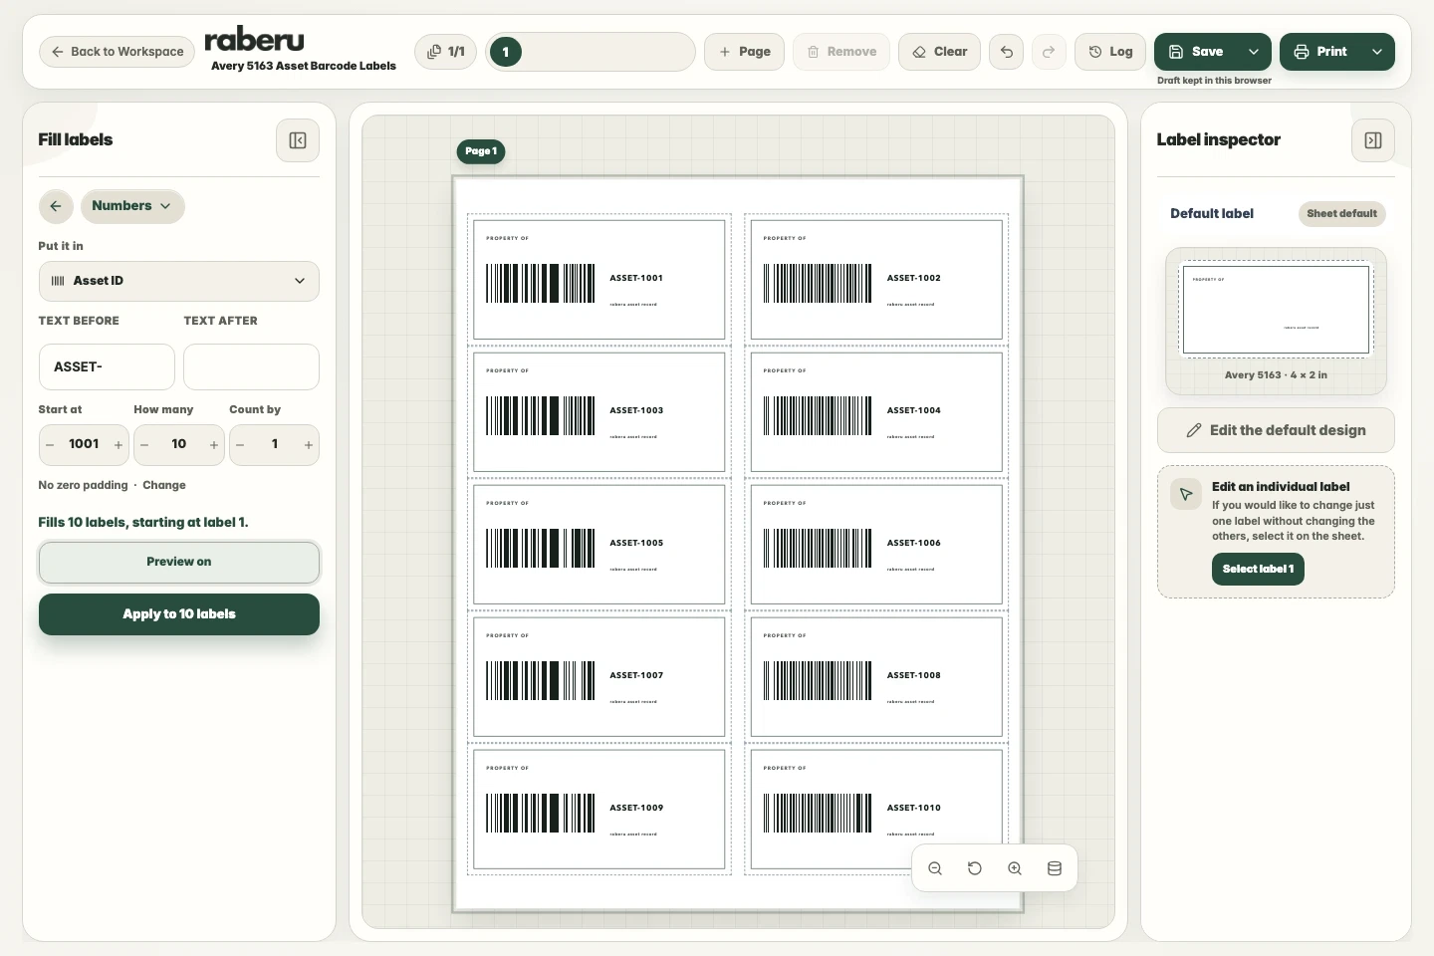Select page 1 chip in page strip
Viewport: 1434px width, 956px height.
(506, 52)
